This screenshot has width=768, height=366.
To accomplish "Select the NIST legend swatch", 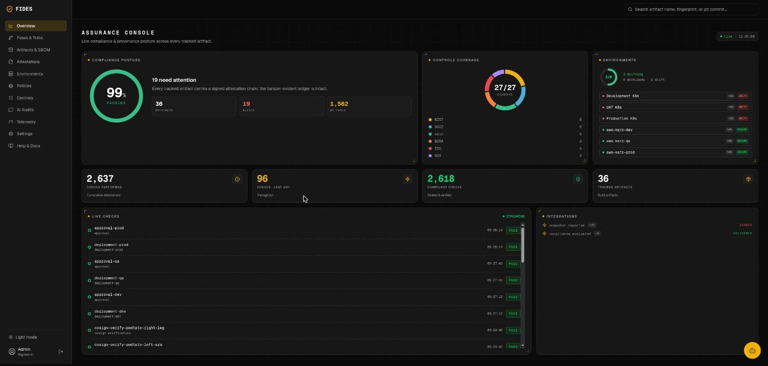I will point(430,120).
